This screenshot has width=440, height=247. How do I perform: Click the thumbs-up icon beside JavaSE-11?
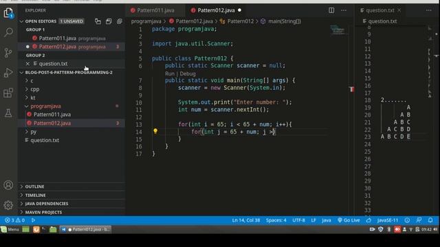click(x=368, y=220)
